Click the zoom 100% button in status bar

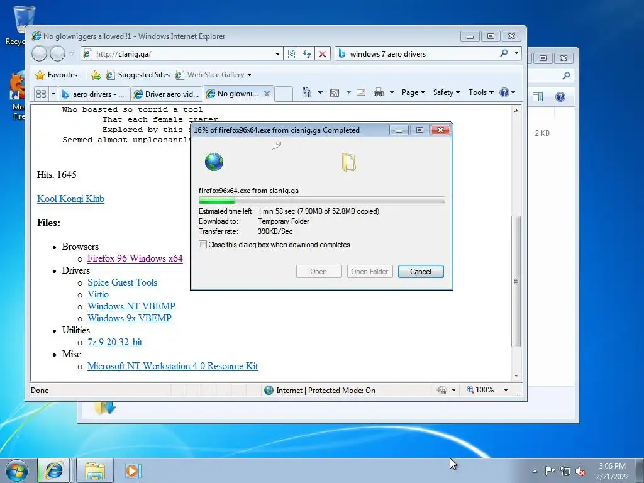point(480,390)
